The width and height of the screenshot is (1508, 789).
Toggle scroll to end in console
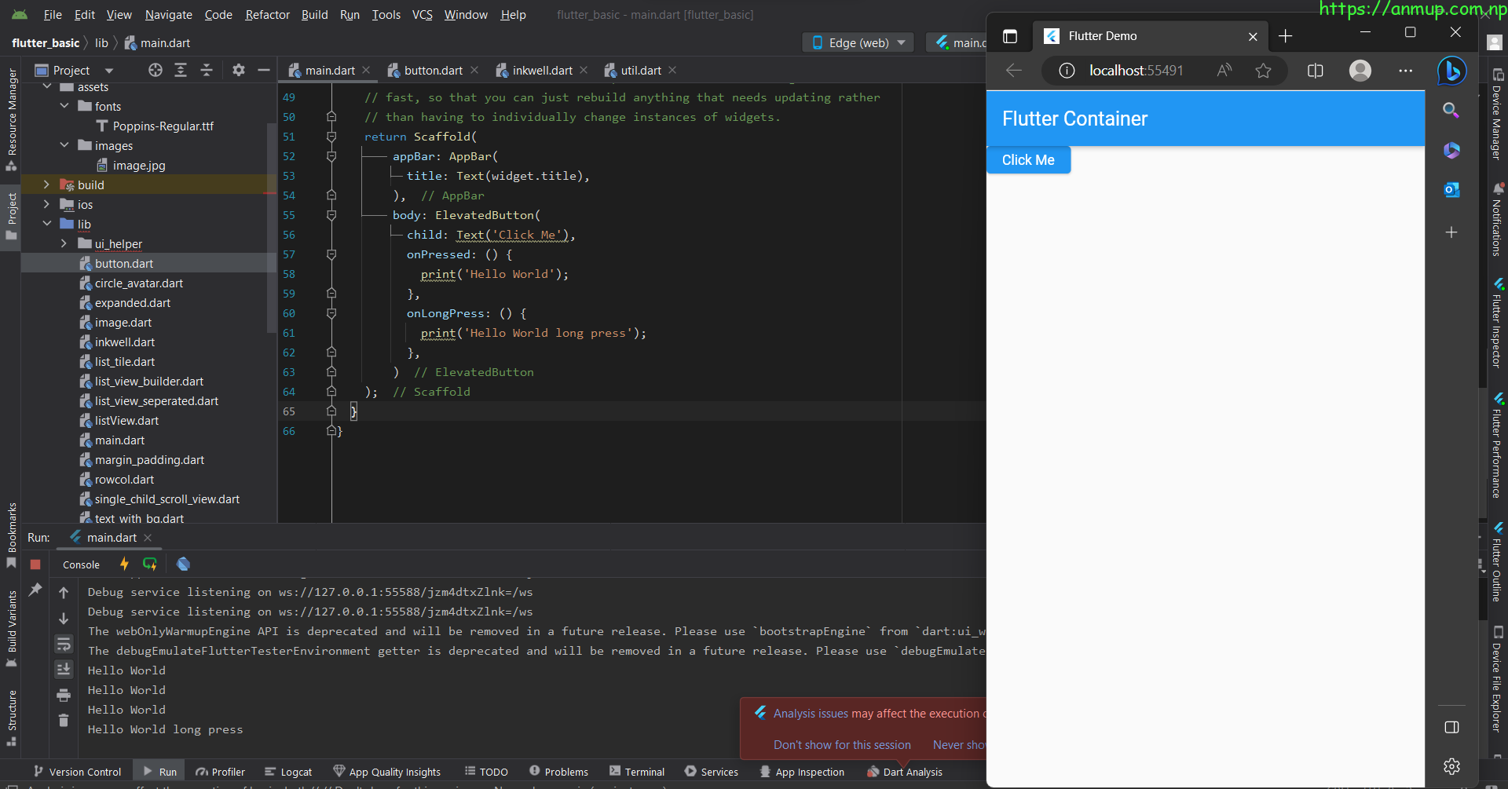coord(64,670)
